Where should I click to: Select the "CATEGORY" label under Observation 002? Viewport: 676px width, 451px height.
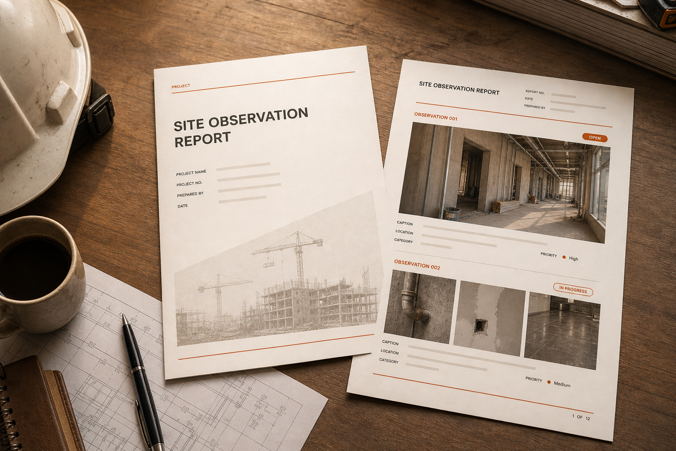point(389,361)
